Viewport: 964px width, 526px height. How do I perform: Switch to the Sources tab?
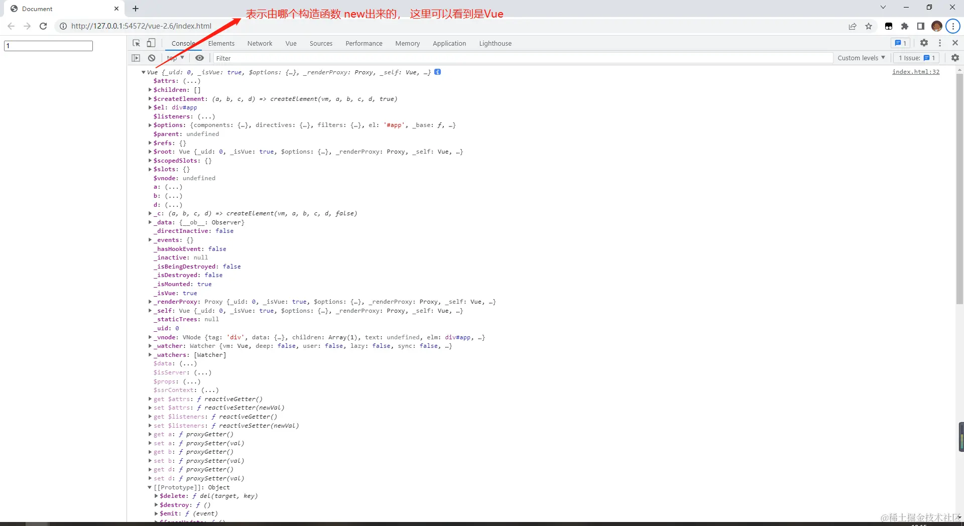tap(321, 44)
